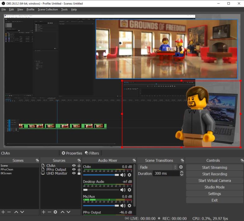Screen dimensions: 244x221
Task: Open Settings from Controls panel
Action: [x=215, y=194]
